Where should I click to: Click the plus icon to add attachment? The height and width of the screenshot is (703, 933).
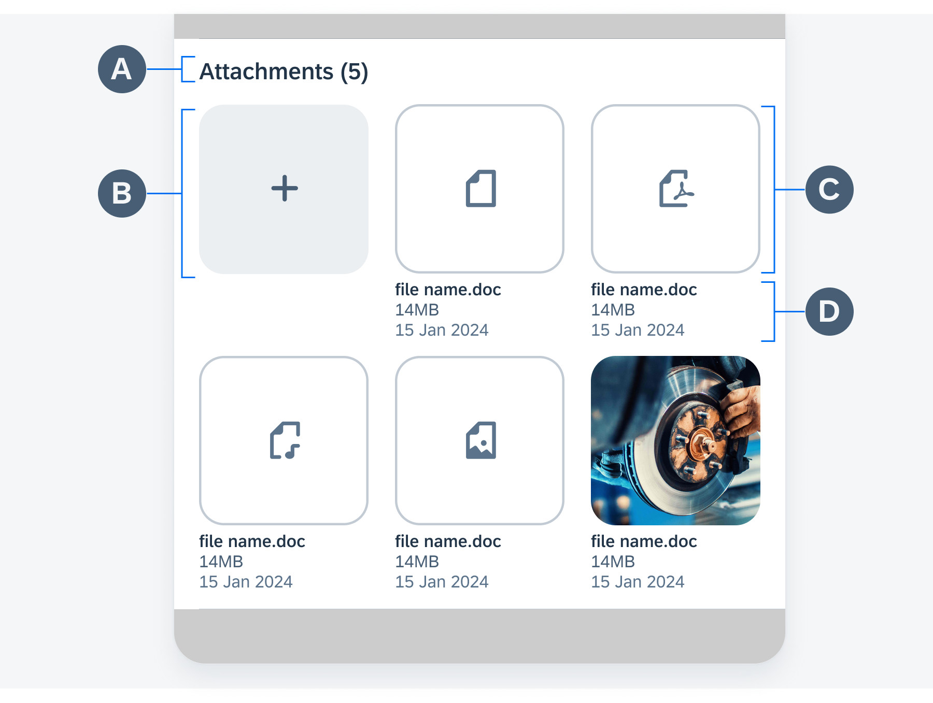tap(284, 189)
